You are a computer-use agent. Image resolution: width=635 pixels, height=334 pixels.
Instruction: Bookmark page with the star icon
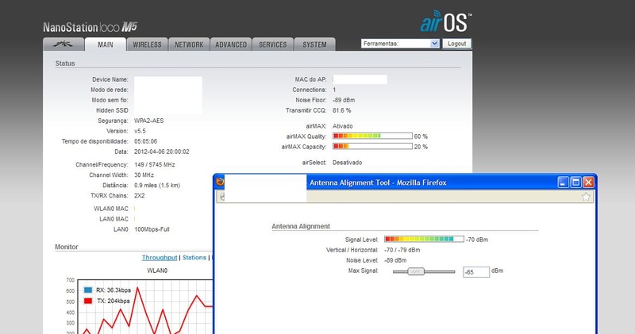pos(586,197)
